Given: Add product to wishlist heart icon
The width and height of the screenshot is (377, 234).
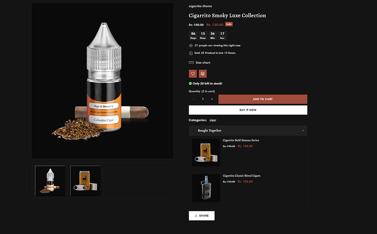Looking at the screenshot, I should [193, 74].
